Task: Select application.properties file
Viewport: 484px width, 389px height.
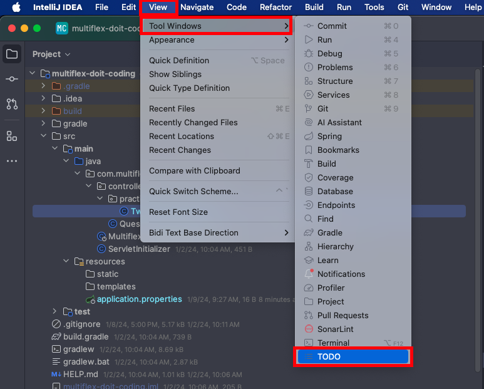Action: [x=139, y=299]
